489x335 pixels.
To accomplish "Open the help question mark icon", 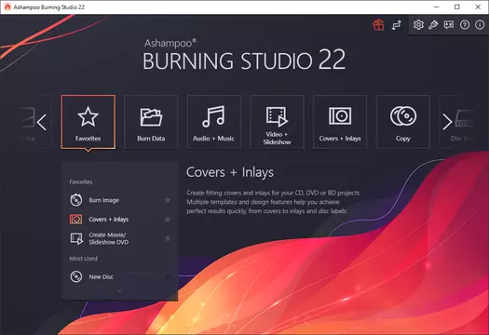I will point(465,24).
